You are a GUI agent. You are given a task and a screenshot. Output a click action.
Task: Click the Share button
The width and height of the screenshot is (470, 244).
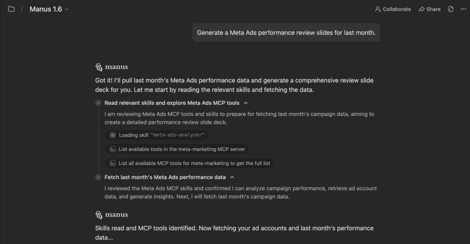point(430,9)
